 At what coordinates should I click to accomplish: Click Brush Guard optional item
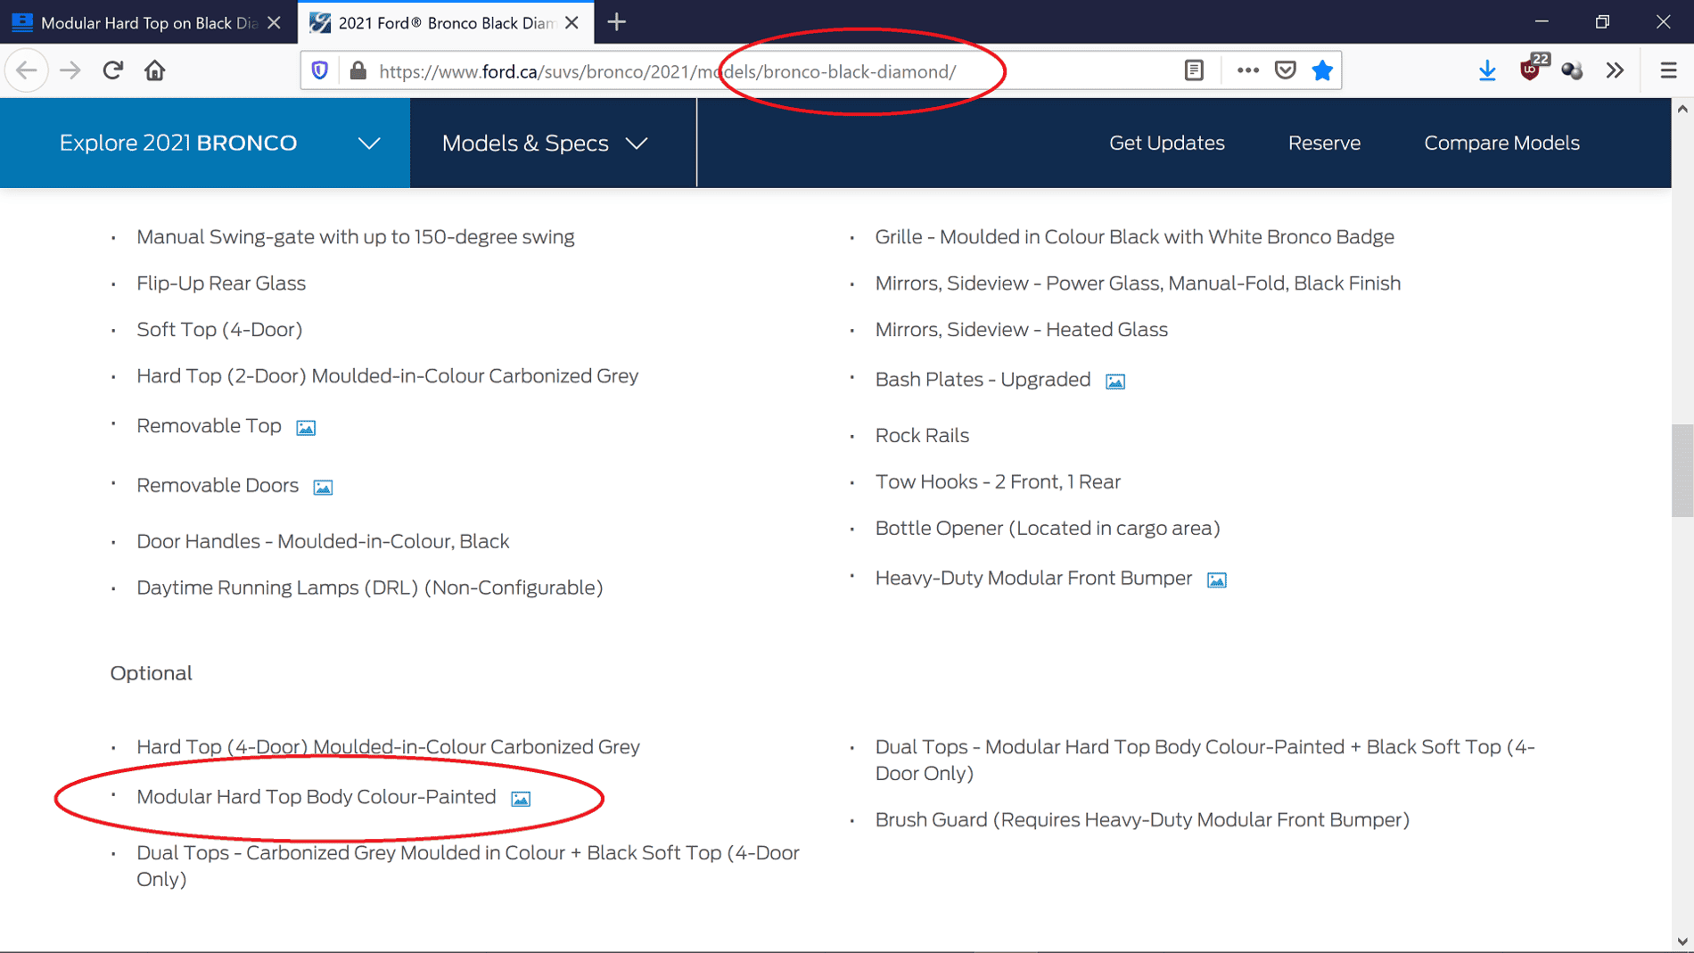[x=1142, y=820]
